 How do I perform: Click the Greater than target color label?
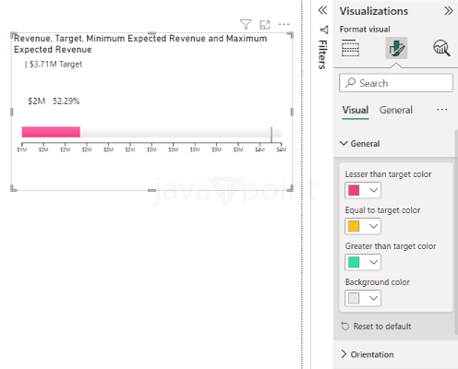click(x=391, y=246)
